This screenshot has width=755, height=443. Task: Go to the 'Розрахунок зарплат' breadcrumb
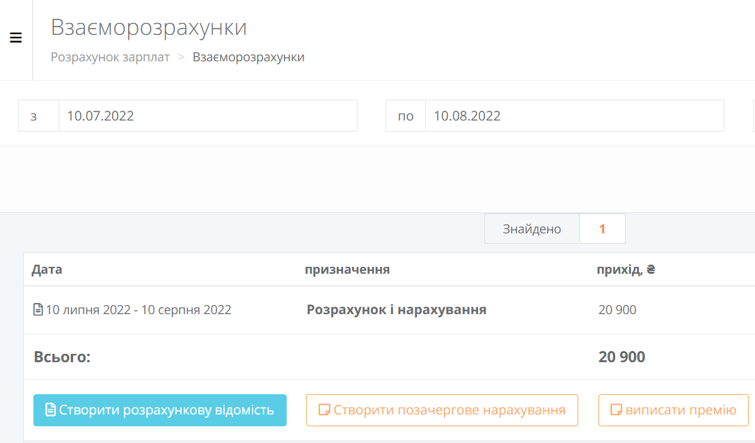click(x=110, y=57)
